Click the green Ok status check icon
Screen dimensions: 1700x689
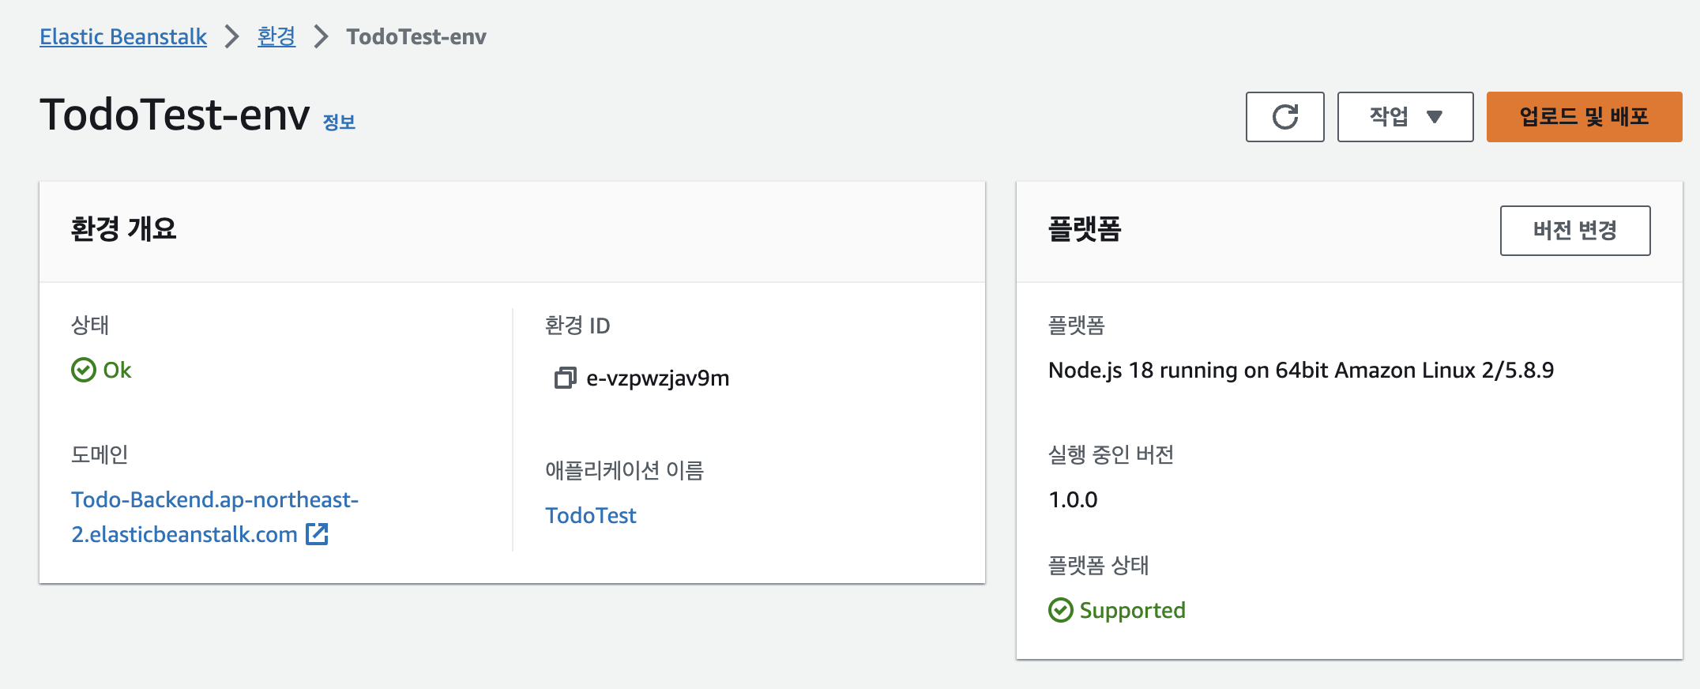(83, 370)
